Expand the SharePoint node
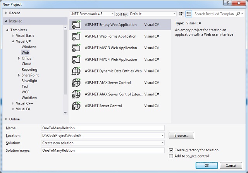This screenshot has width=248, height=173. [19, 75]
